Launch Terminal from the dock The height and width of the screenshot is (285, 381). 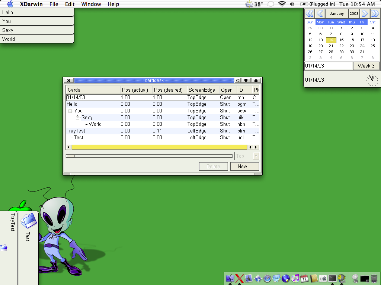[x=332, y=278]
